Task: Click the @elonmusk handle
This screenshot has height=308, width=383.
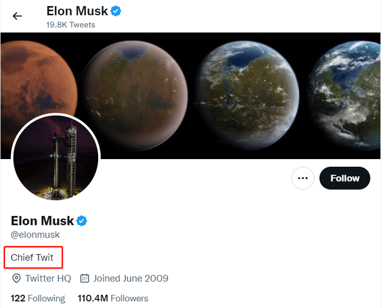Action: point(35,235)
